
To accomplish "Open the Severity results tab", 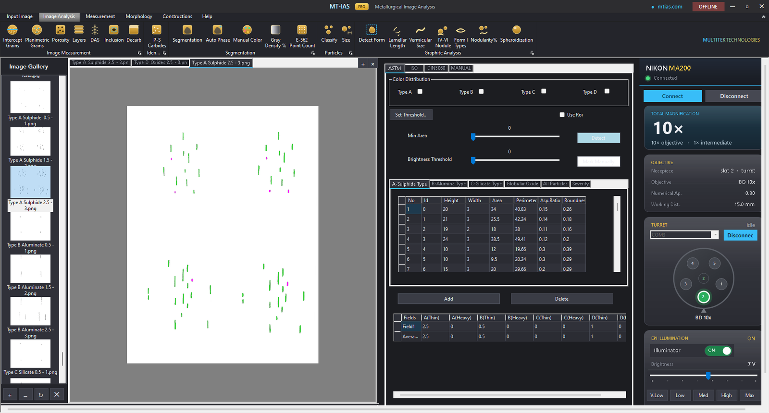I will (x=580, y=184).
